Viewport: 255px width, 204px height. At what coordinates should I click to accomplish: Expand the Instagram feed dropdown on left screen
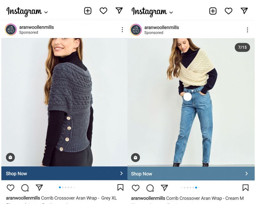[x=46, y=12]
